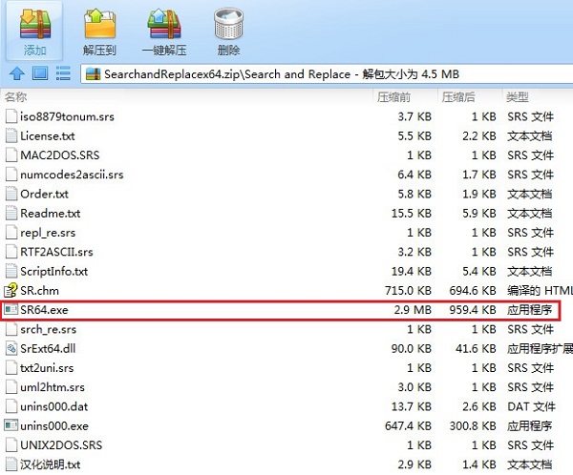Select the SrExt64.dll file icon

click(x=11, y=348)
